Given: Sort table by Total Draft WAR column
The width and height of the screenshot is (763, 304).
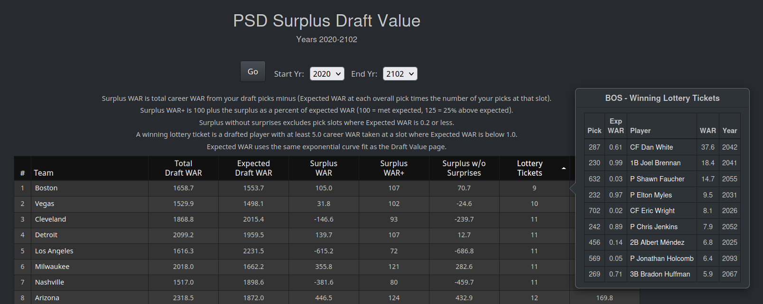Looking at the screenshot, I should (183, 168).
